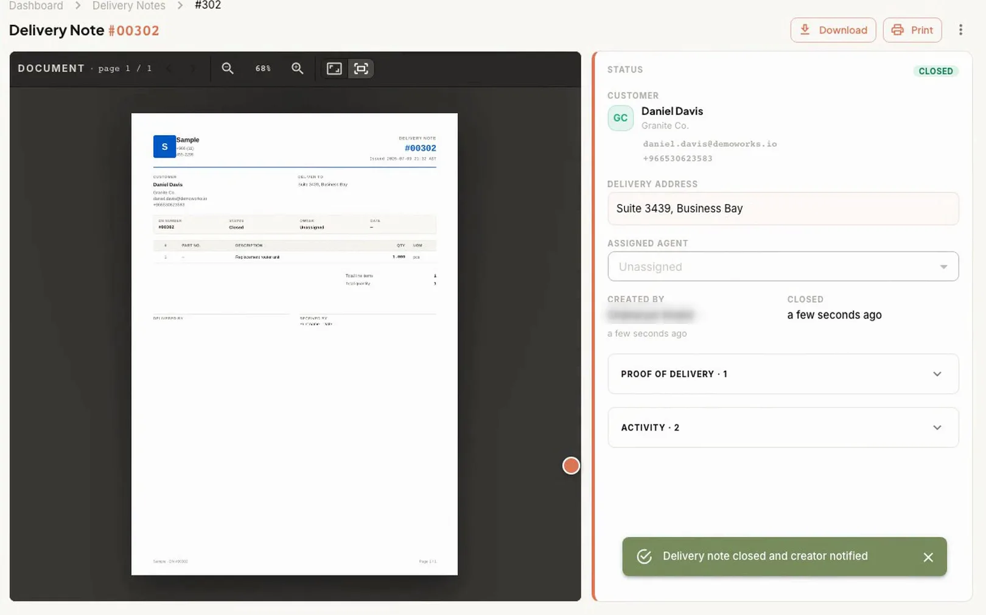The image size is (986, 615).
Task: Click the #302 breadcrumb item
Action: coord(208,5)
